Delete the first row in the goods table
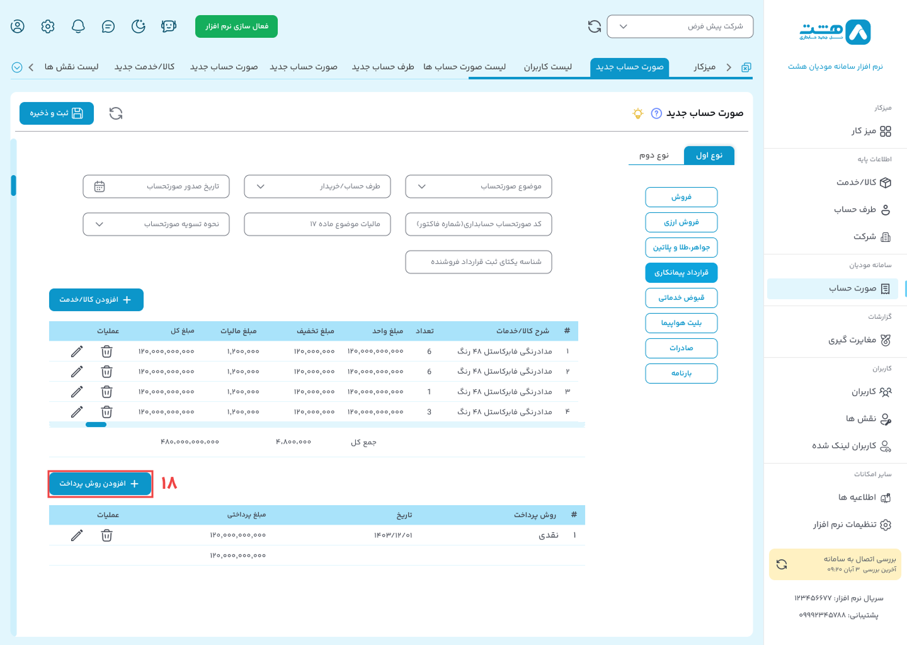The width and height of the screenshot is (907, 645). point(107,351)
